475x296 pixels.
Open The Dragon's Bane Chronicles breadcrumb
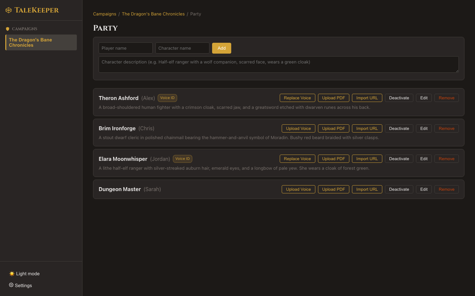click(x=153, y=14)
